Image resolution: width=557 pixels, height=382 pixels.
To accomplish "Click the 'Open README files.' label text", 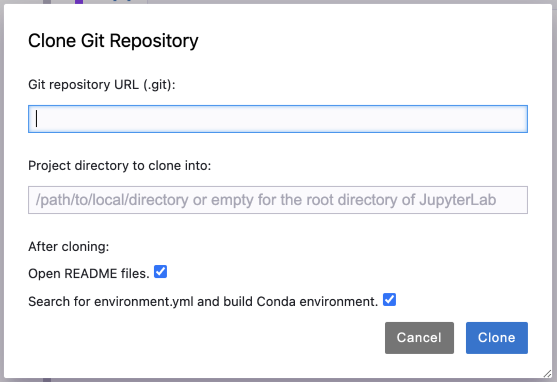I will (x=89, y=273).
